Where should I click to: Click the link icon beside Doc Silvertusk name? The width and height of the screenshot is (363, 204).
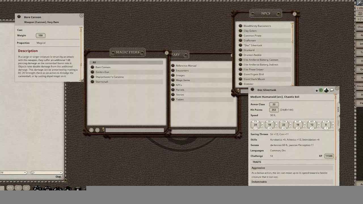(252, 90)
